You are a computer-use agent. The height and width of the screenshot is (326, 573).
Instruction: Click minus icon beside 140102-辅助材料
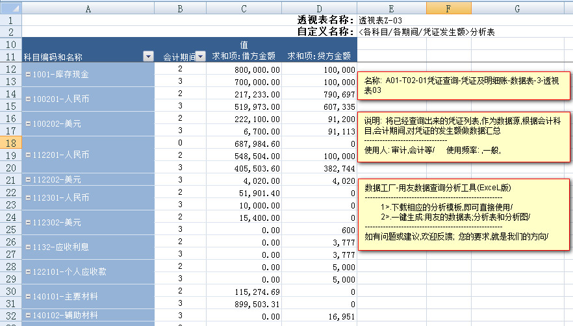coord(27,316)
